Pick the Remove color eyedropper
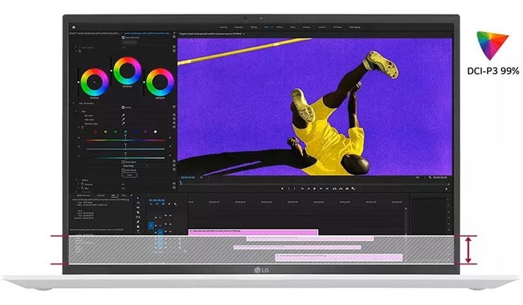 (x=123, y=123)
